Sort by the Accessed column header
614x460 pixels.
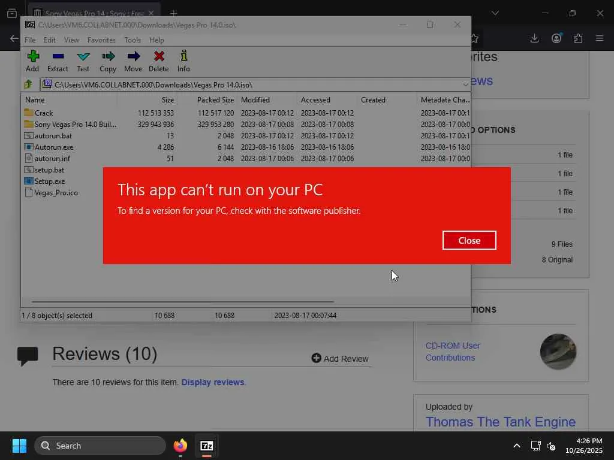pos(328,100)
